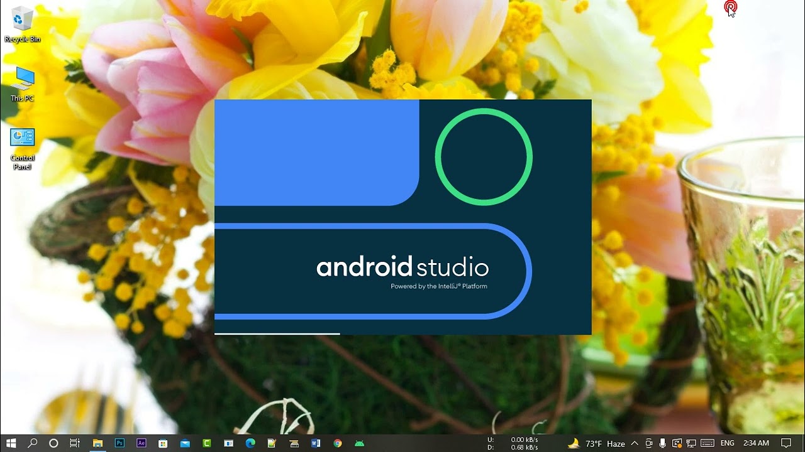This screenshot has width=805, height=452.
Task: Open the touch keyboard tray icon
Action: [x=707, y=443]
